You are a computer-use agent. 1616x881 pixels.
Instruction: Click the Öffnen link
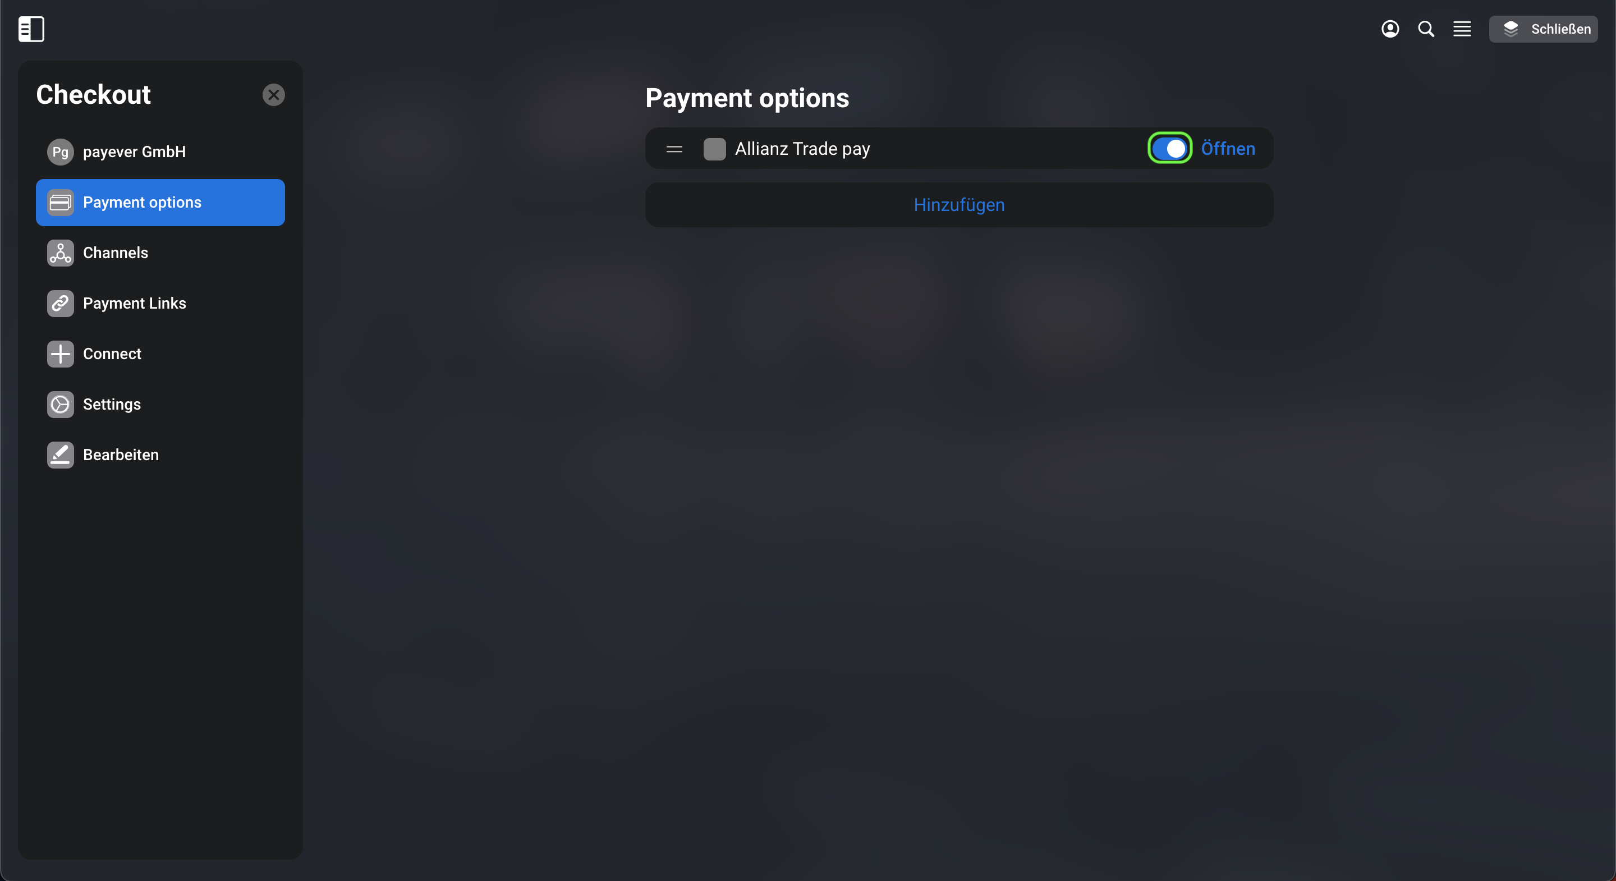pyautogui.click(x=1228, y=149)
